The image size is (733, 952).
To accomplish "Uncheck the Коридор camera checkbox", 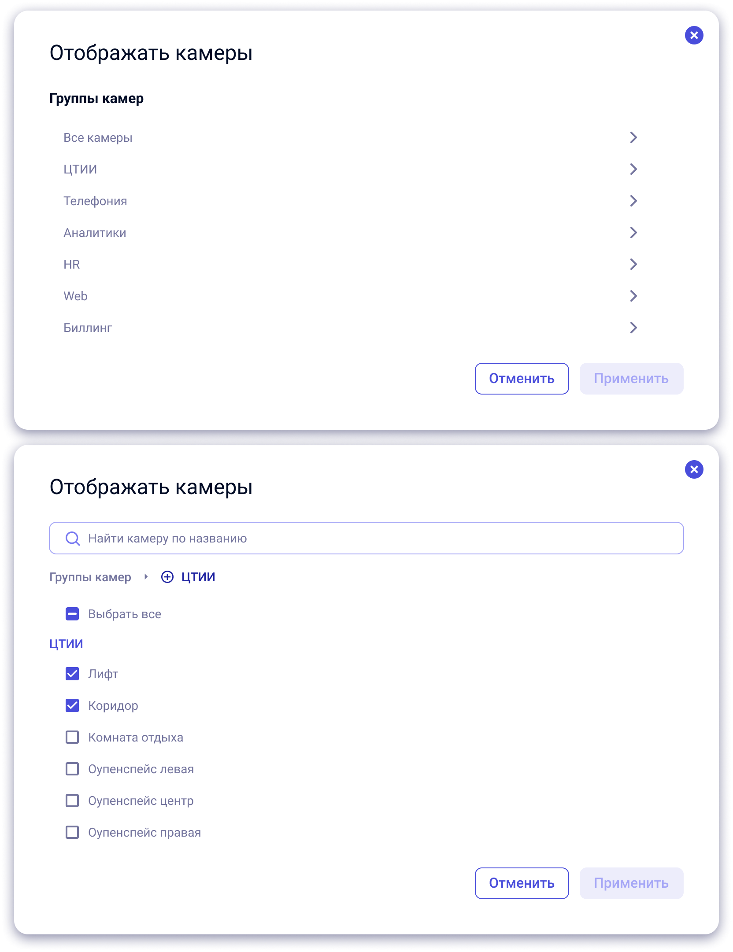I will coord(72,705).
